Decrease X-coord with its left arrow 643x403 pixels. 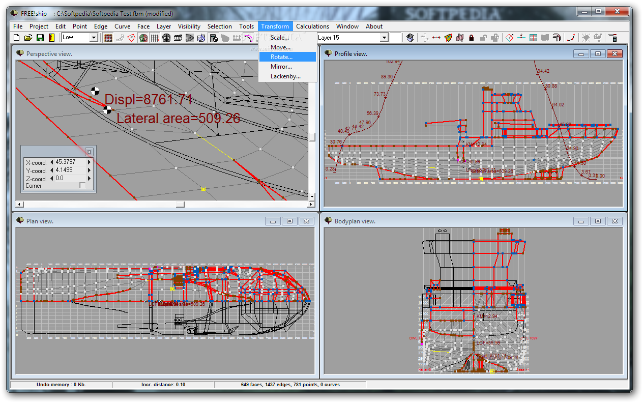pos(52,162)
